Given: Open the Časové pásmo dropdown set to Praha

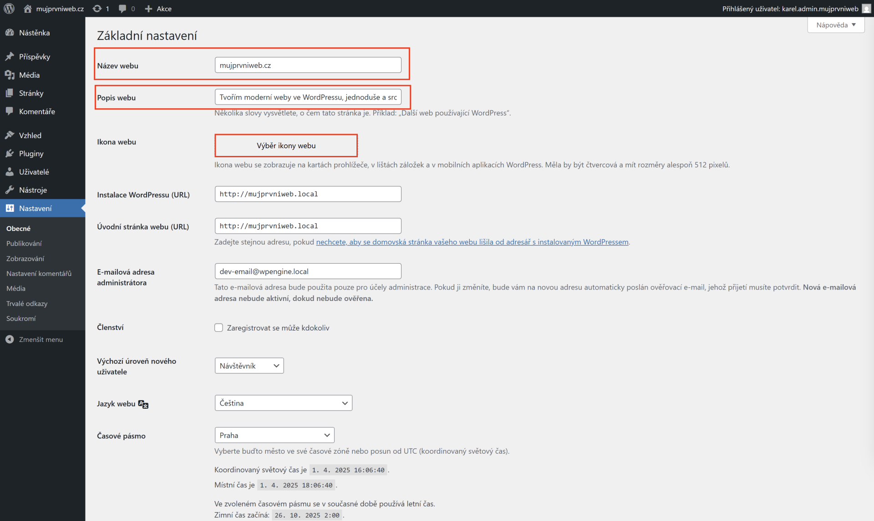Looking at the screenshot, I should pos(274,435).
